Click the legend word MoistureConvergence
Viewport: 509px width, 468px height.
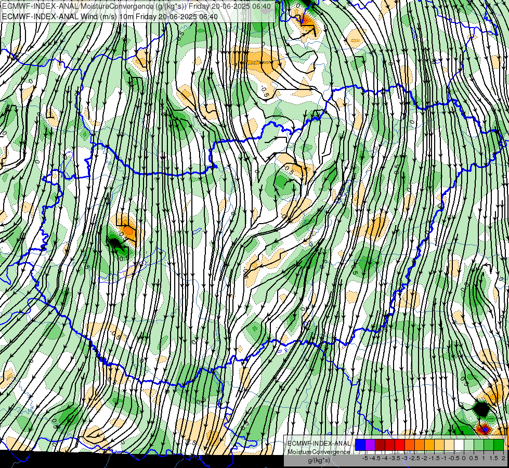[319, 452]
